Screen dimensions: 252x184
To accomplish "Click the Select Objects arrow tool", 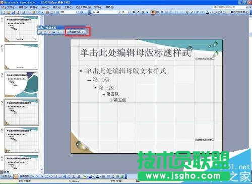I will pos(16,176).
